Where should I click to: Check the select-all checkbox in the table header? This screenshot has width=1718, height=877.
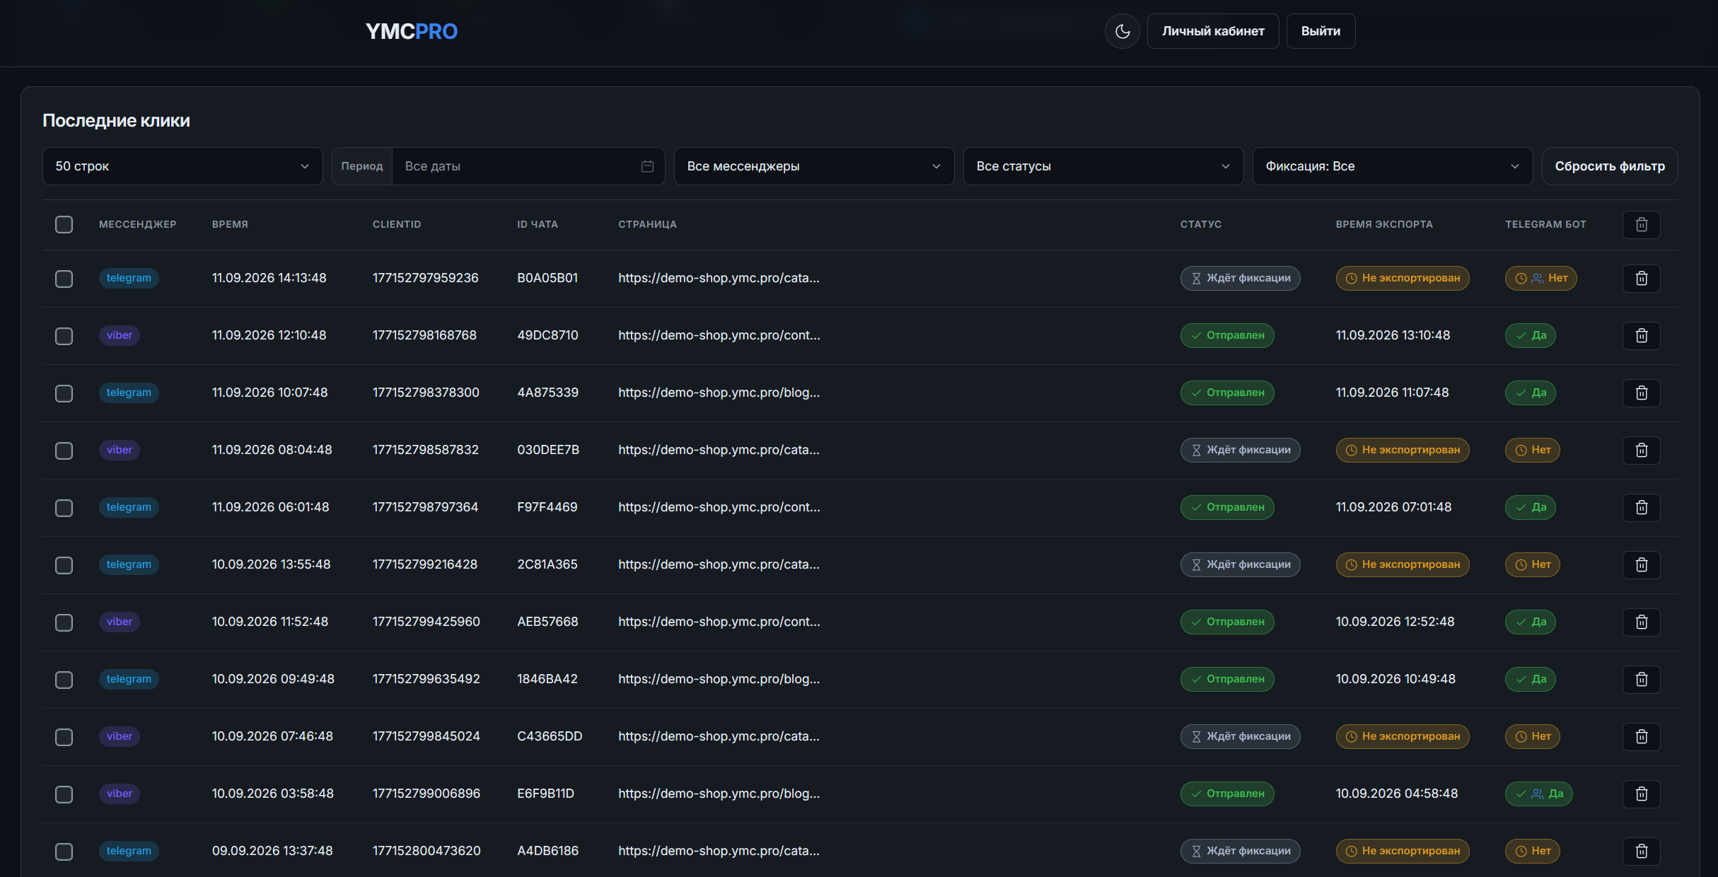(x=64, y=224)
